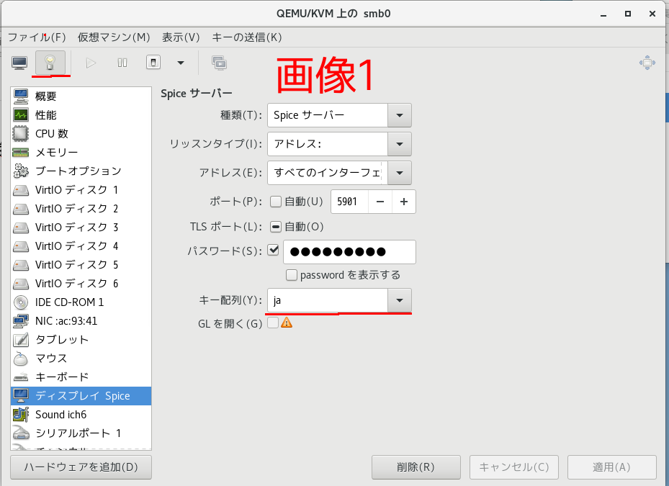Select タブレット device
Screen dimensions: 669x486
(81, 340)
